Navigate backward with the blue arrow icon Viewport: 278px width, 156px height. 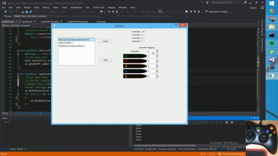click(x=6, y=12)
